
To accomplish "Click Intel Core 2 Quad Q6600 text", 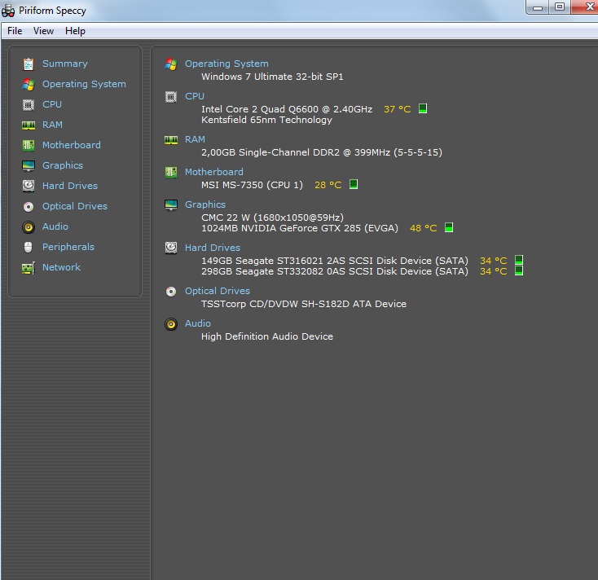I will [x=287, y=109].
